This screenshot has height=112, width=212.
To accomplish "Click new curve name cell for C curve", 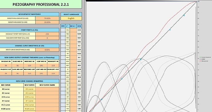I will (47, 93).
